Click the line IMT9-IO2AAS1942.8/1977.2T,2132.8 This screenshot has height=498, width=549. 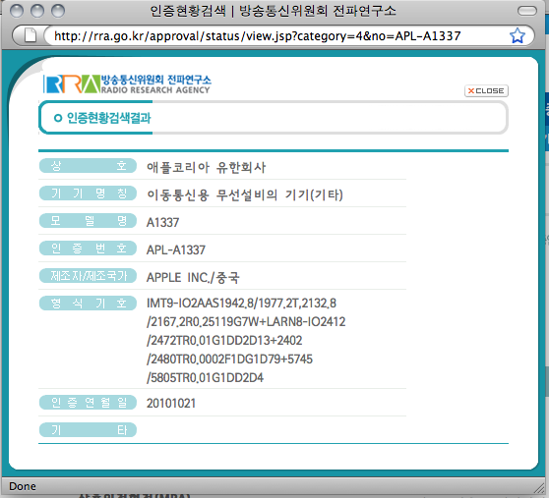pos(241,304)
